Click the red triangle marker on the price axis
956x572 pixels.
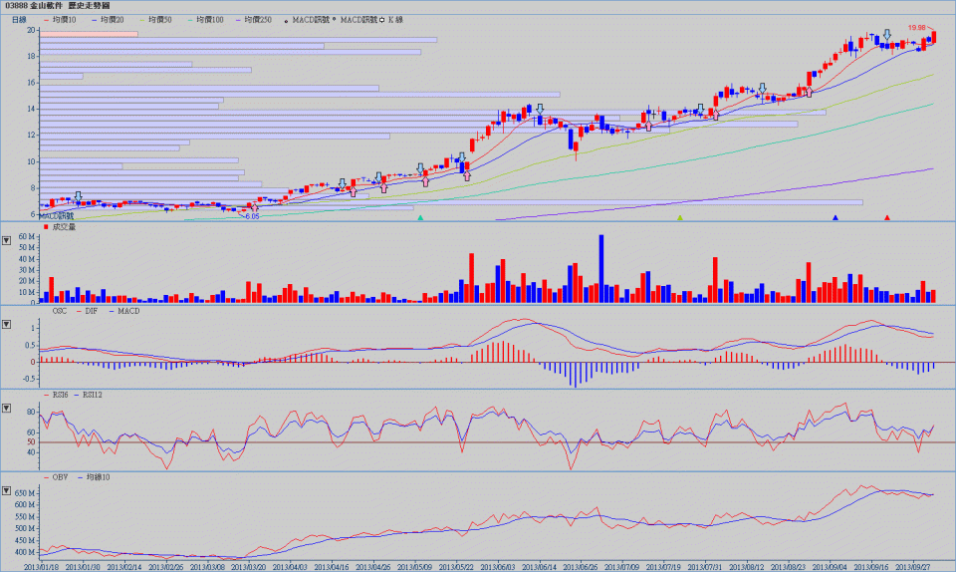[x=887, y=217]
